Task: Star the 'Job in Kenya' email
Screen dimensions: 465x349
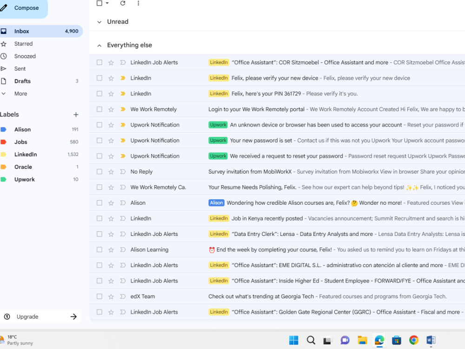Action: (111, 218)
